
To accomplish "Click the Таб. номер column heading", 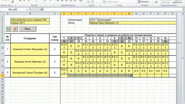I will [x=55, y=38].
